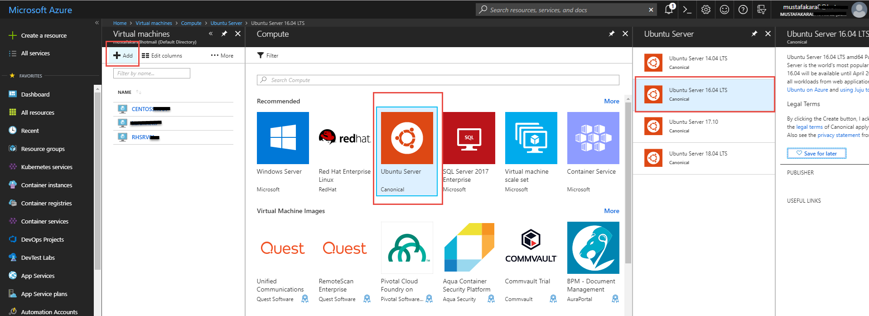Image resolution: width=869 pixels, height=316 pixels.
Task: Select the Pivotal Cloud Foundry tile
Action: click(407, 262)
